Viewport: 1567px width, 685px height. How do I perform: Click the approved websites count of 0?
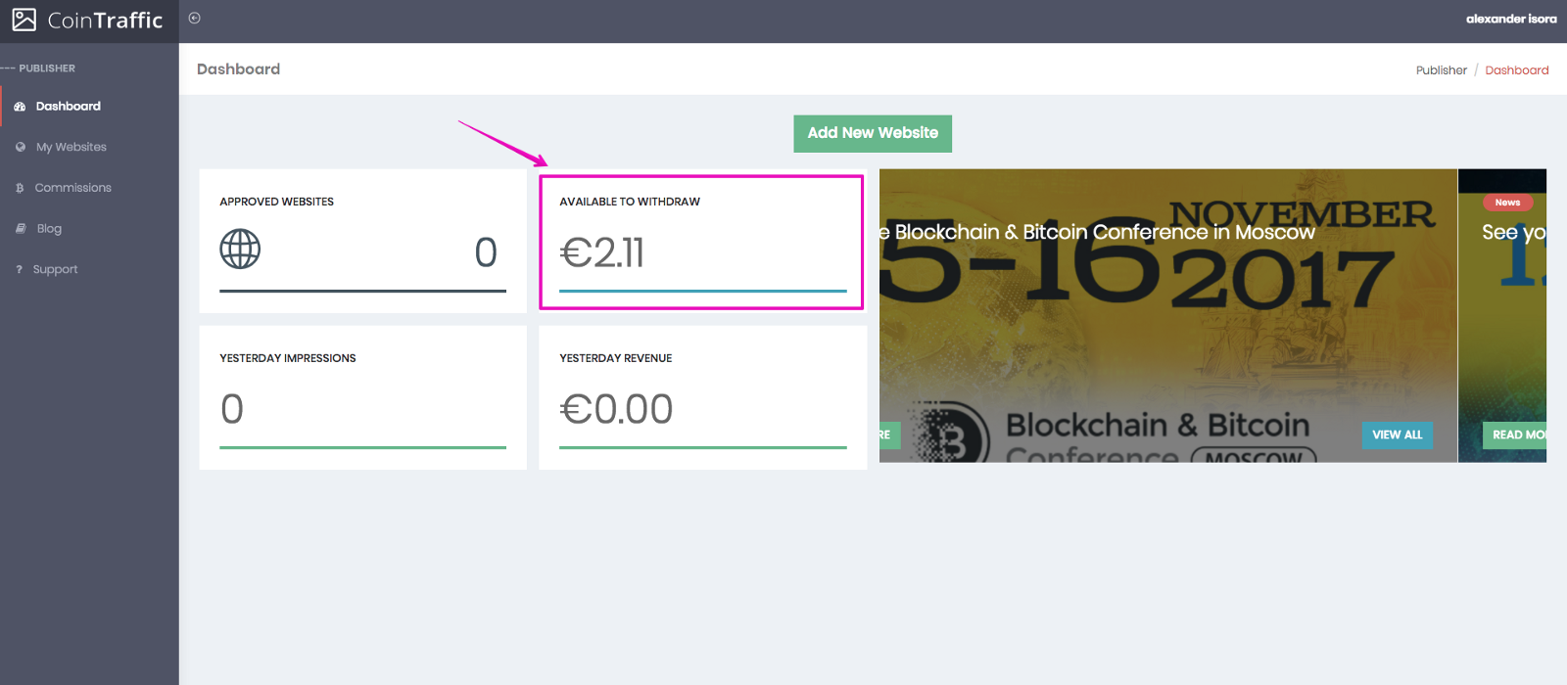coord(486,252)
